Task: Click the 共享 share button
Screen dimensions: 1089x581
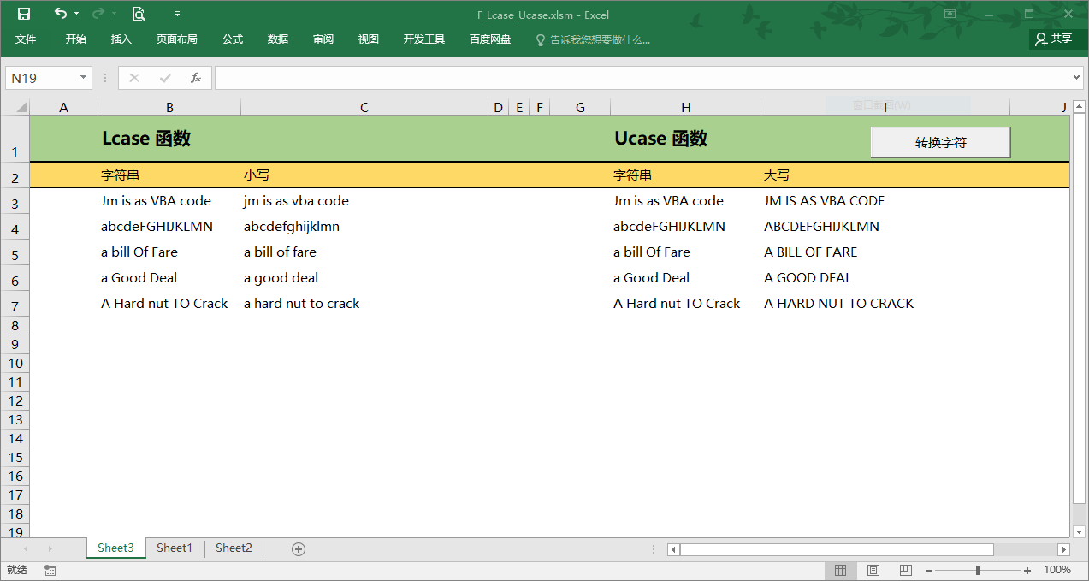Action: pos(1053,39)
